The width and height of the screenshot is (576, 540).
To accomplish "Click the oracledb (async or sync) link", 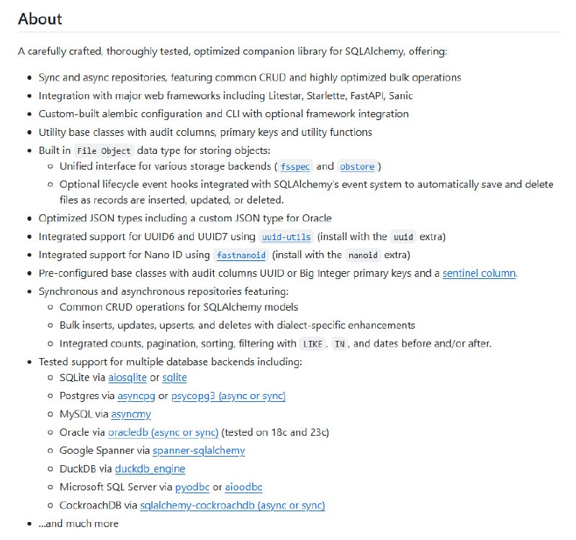I will point(163,432).
